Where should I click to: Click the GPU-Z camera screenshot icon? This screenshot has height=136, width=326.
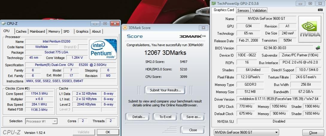(320, 10)
